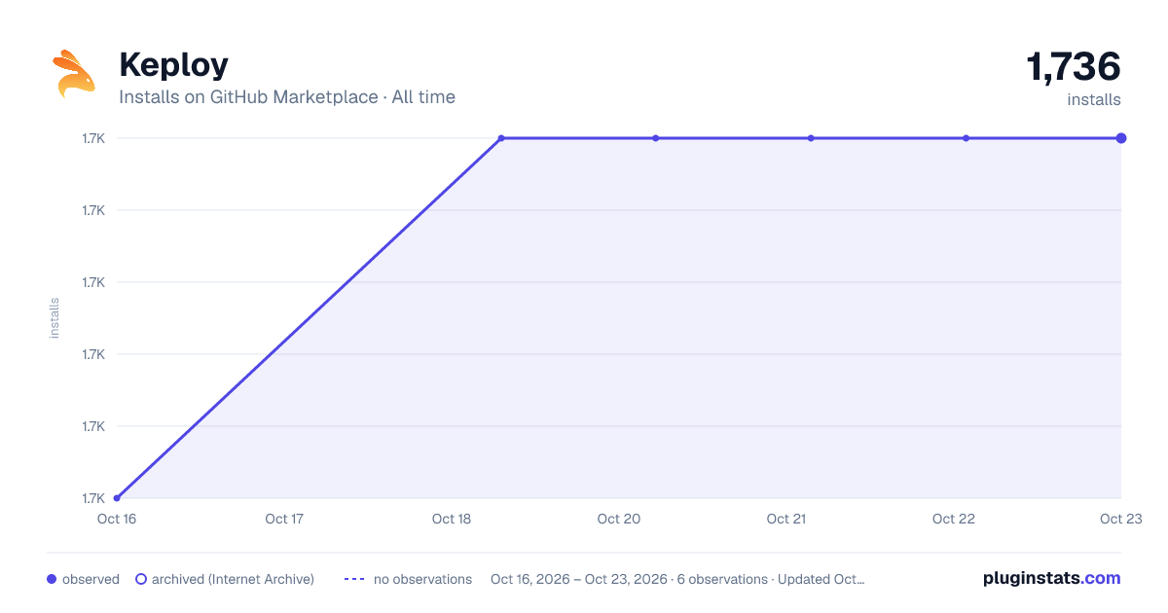Click the large final data point at Oct 23

pos(1121,138)
